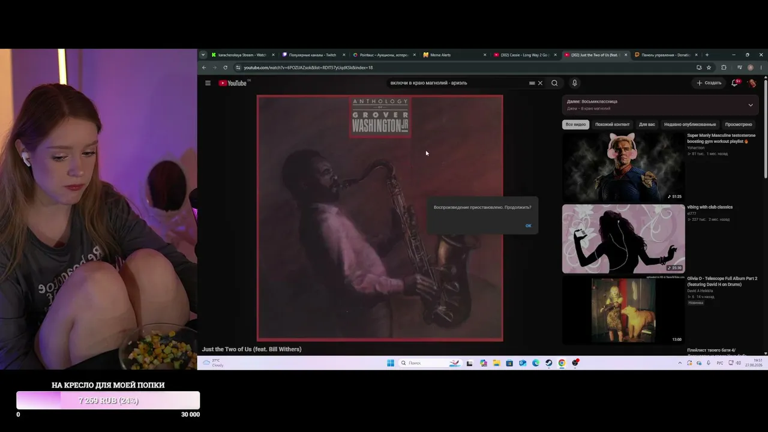Open the Chrome extensions puzzle menu
The height and width of the screenshot is (432, 768).
pyautogui.click(x=724, y=67)
